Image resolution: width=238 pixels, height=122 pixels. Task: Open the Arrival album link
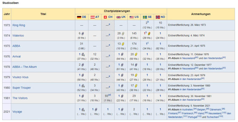point(17,56)
